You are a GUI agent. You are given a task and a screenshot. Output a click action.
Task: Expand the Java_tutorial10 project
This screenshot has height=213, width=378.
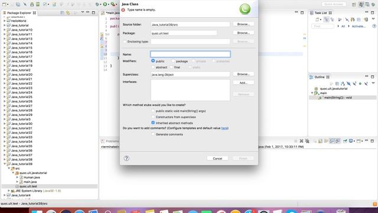5,30
